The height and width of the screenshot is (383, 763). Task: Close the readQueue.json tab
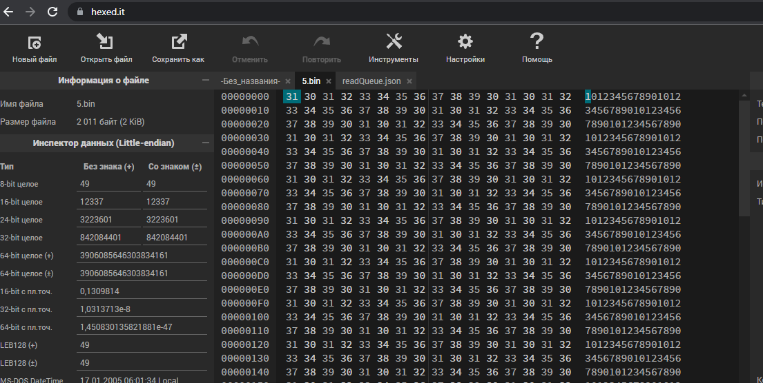pos(409,81)
